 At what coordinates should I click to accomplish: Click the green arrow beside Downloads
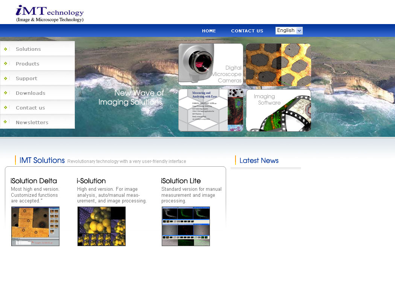[x=6, y=93]
